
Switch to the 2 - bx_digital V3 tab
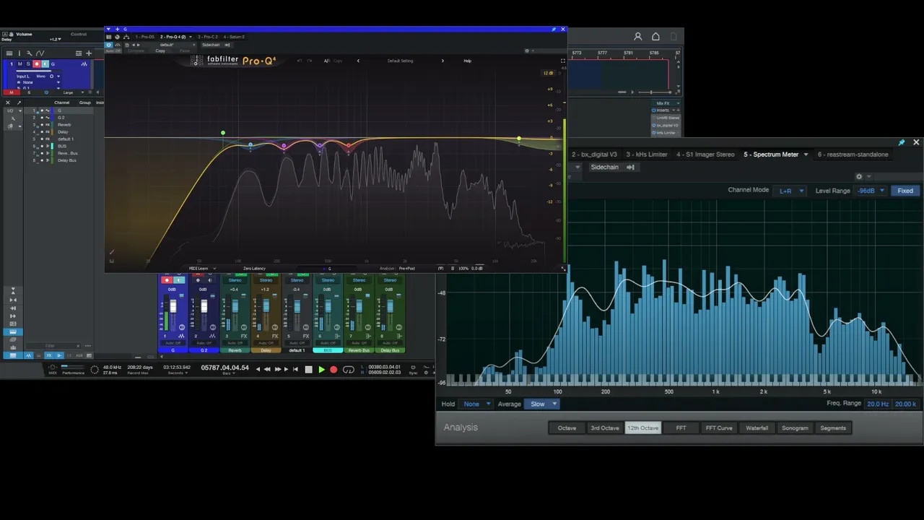coord(594,155)
